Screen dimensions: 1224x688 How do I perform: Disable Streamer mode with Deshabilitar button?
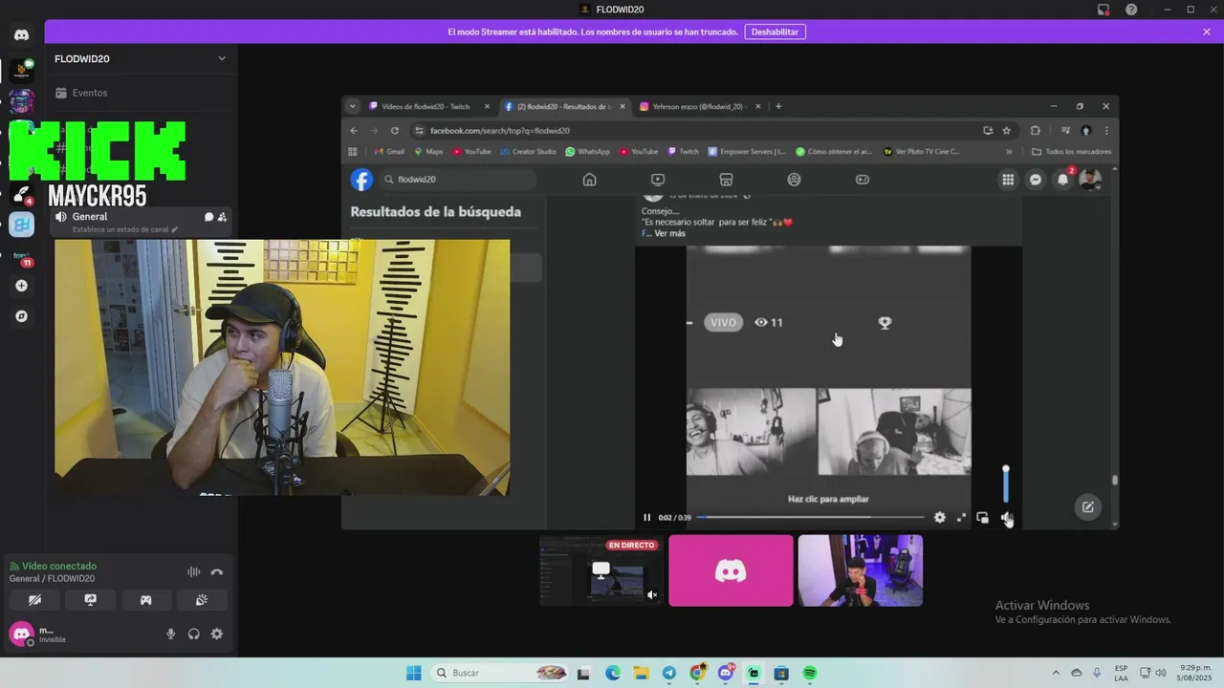coord(775,32)
